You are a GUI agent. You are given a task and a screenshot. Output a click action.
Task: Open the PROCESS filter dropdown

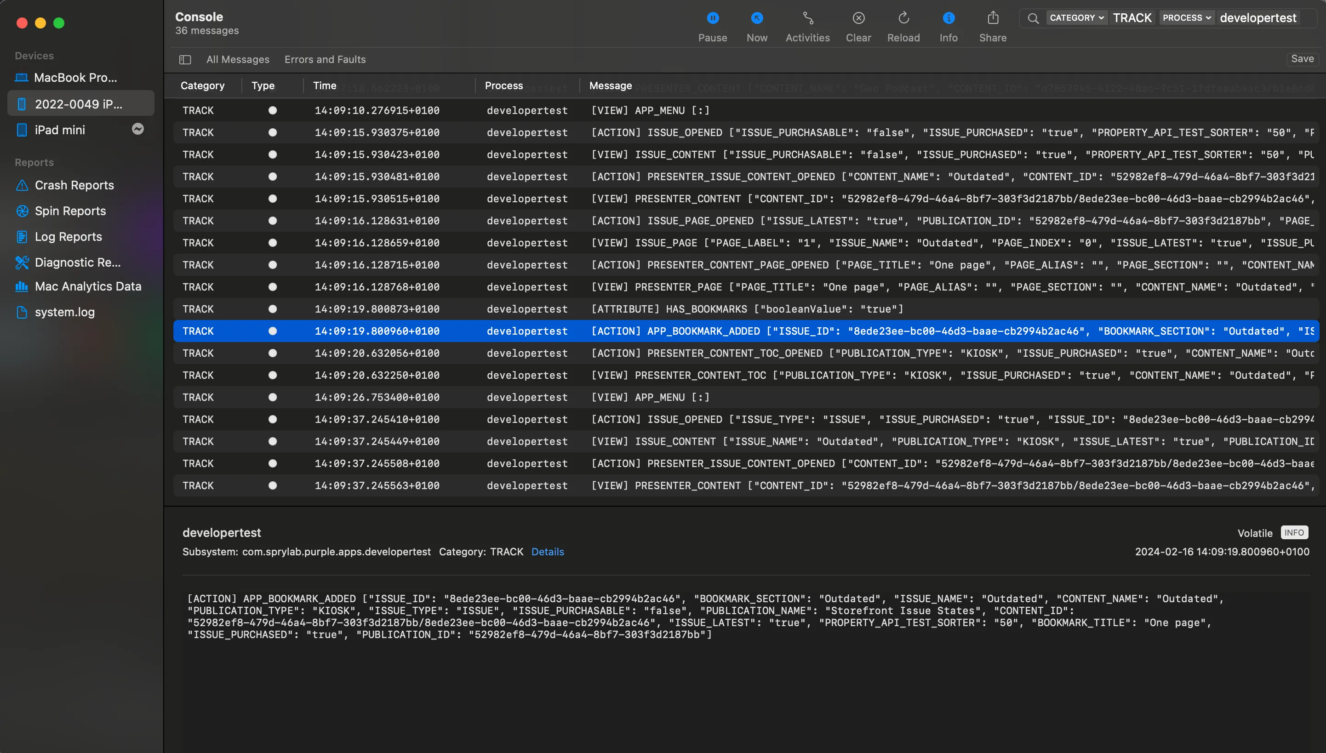1186,17
